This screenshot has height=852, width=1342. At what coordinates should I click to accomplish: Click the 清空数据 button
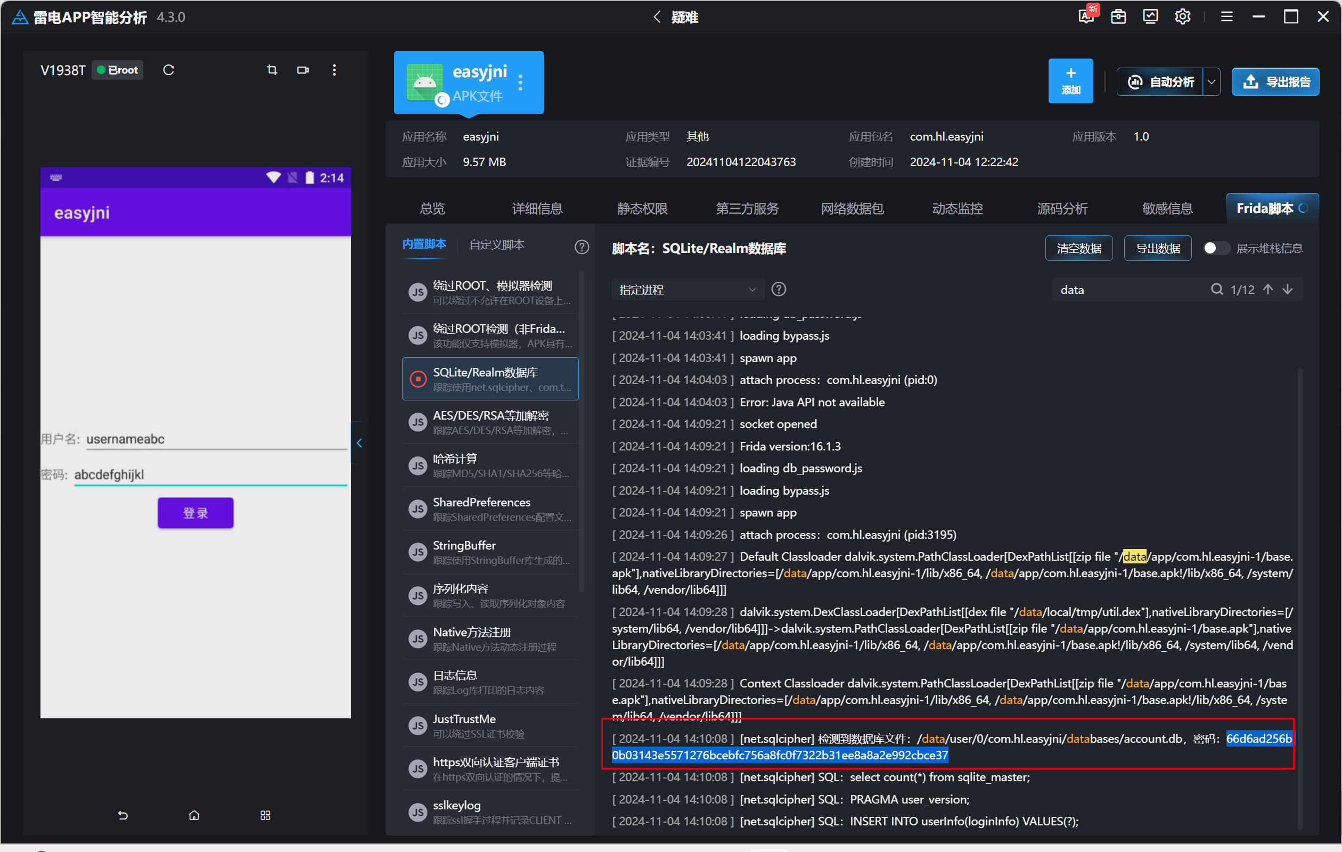tap(1078, 248)
